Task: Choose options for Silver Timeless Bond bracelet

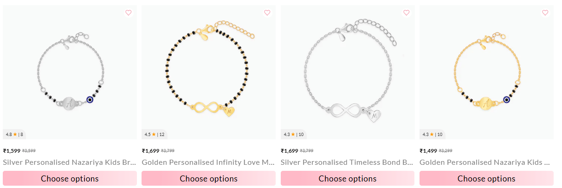Action: point(347,179)
